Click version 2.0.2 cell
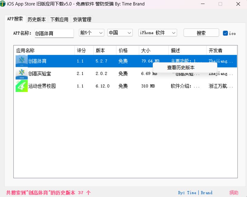 tap(102, 74)
